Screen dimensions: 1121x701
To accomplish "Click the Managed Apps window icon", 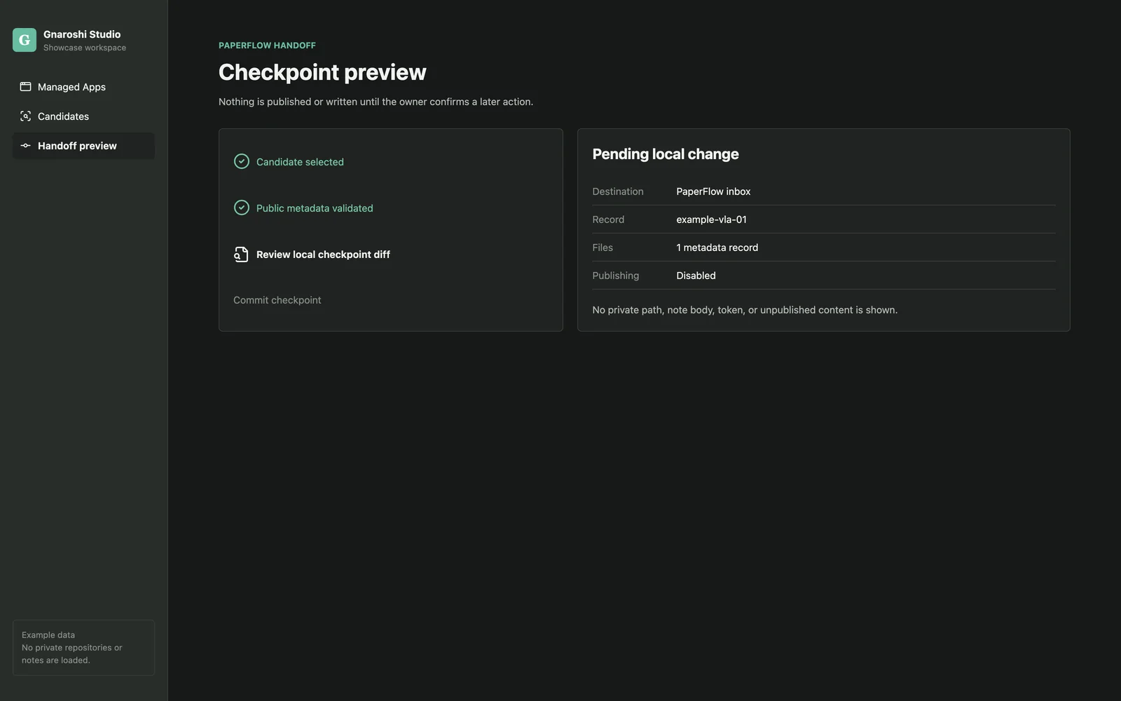I will [x=25, y=87].
